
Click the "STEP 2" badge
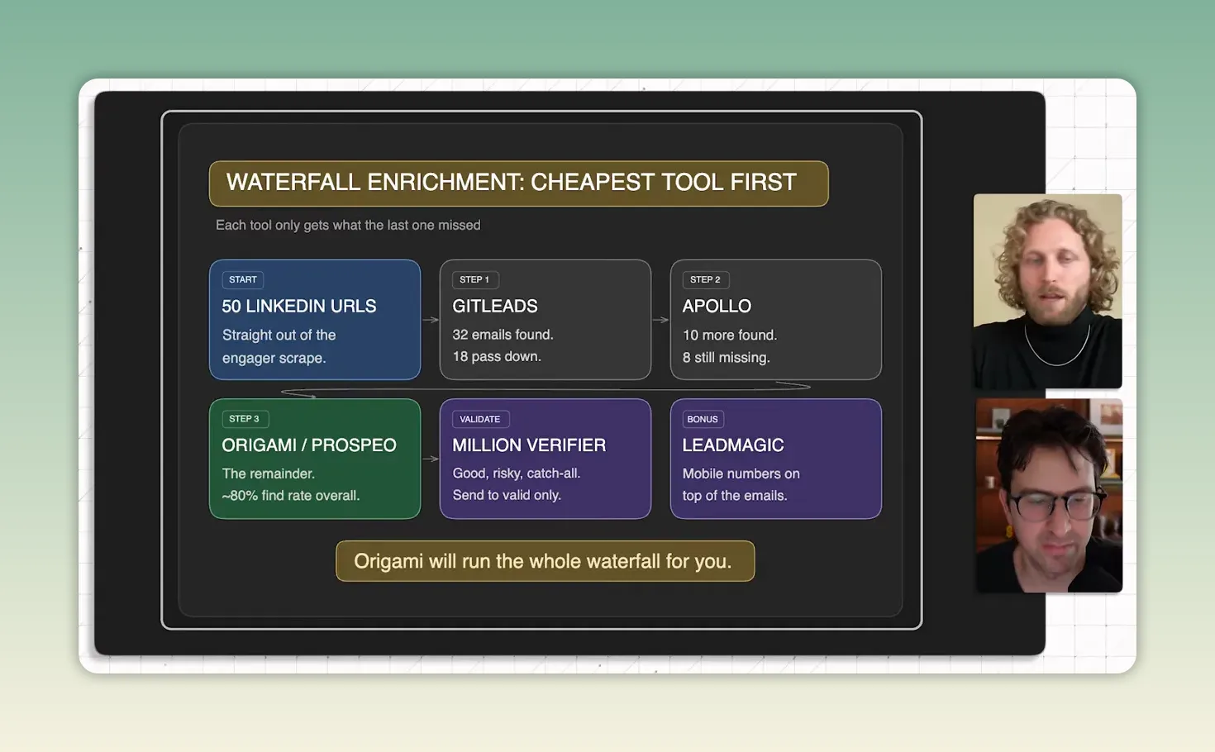point(705,279)
